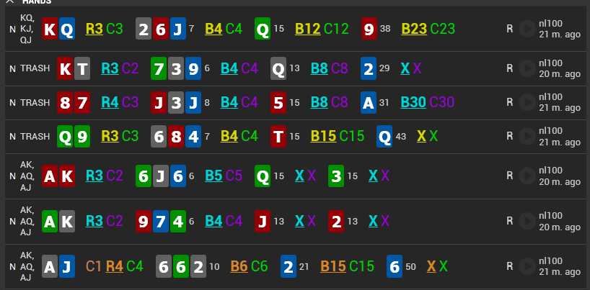Click the blue 6 river card in A J row

coord(395,266)
